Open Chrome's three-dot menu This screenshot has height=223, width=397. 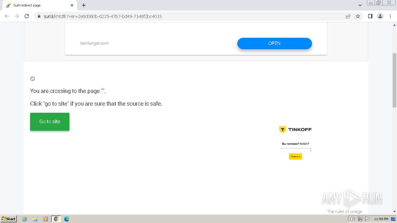tap(390, 16)
